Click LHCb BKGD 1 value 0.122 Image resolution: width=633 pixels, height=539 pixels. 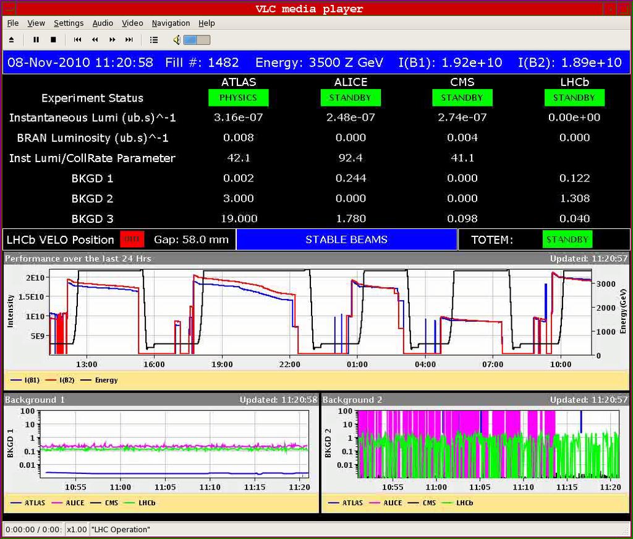point(574,178)
